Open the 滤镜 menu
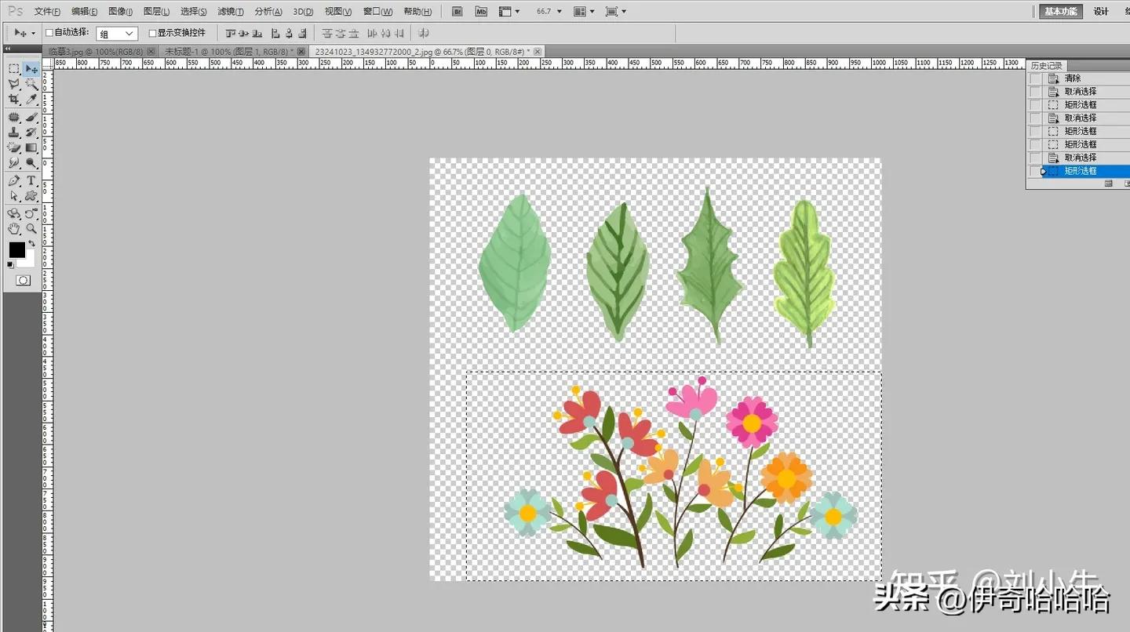This screenshot has height=632, width=1130. (230, 12)
